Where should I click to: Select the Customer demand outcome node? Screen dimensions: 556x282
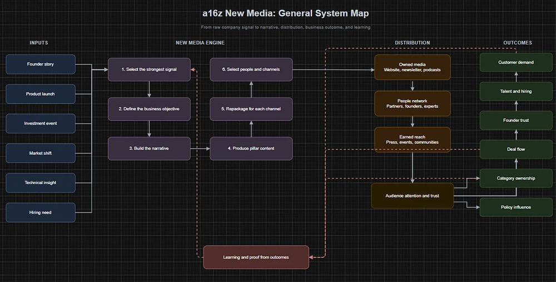pyautogui.click(x=516, y=62)
